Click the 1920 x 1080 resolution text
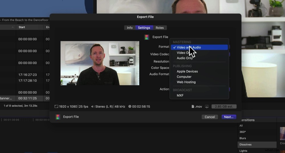Image resolution: width=285 pixels, height=153 pixels. click(x=68, y=107)
